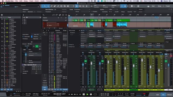Viewport: 173px width, 97px height.
Task: Click the Play button in transport
Action: (87, 94)
